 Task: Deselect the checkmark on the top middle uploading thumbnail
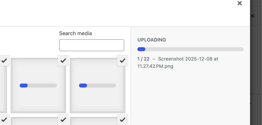click(x=63, y=61)
